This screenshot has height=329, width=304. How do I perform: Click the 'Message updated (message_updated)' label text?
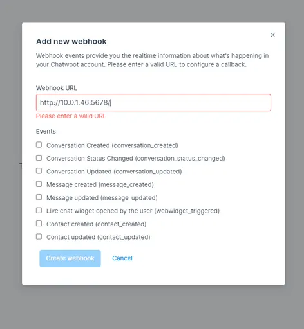click(102, 198)
